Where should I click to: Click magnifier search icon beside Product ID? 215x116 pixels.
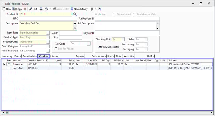(75, 14)
